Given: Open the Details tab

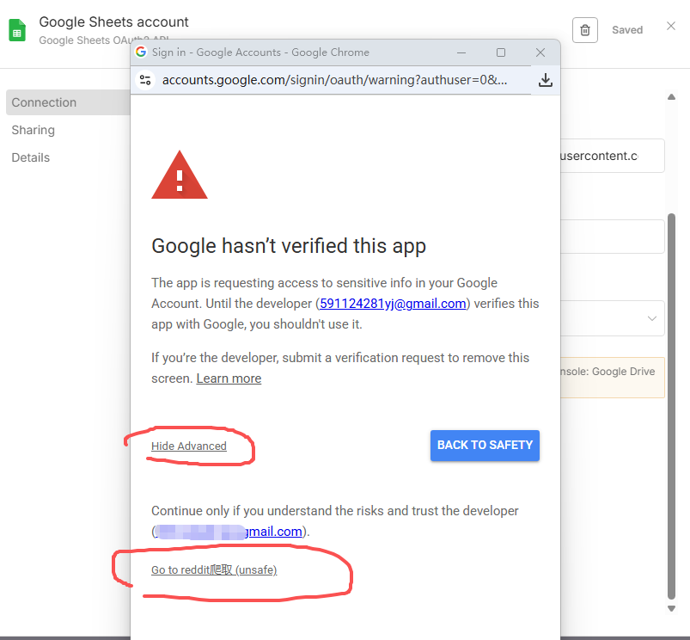Looking at the screenshot, I should click(31, 157).
